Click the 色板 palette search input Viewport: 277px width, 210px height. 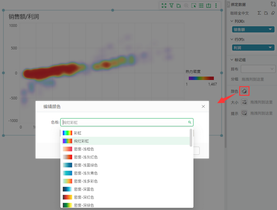(x=127, y=122)
